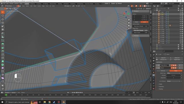
Task: Switch to face select mode
Action: (x=20, y=6)
